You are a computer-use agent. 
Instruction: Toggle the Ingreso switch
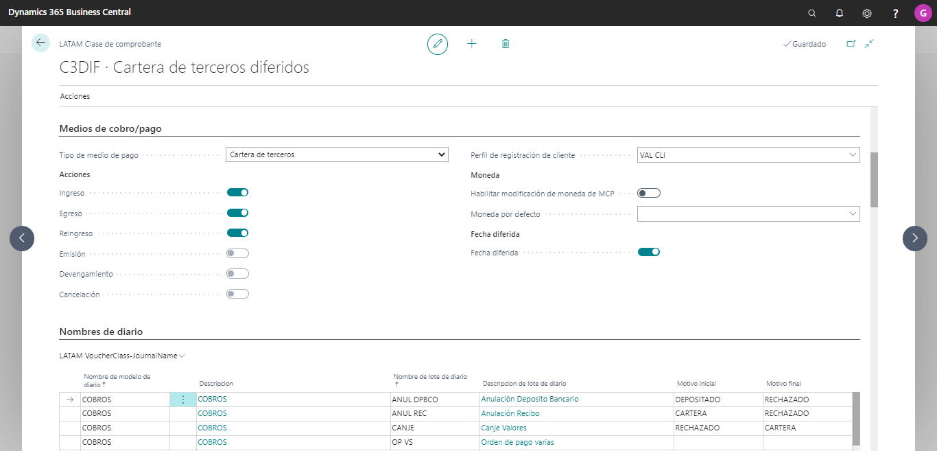[x=237, y=193]
